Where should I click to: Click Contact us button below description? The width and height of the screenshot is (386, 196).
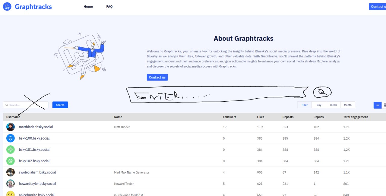157,77
